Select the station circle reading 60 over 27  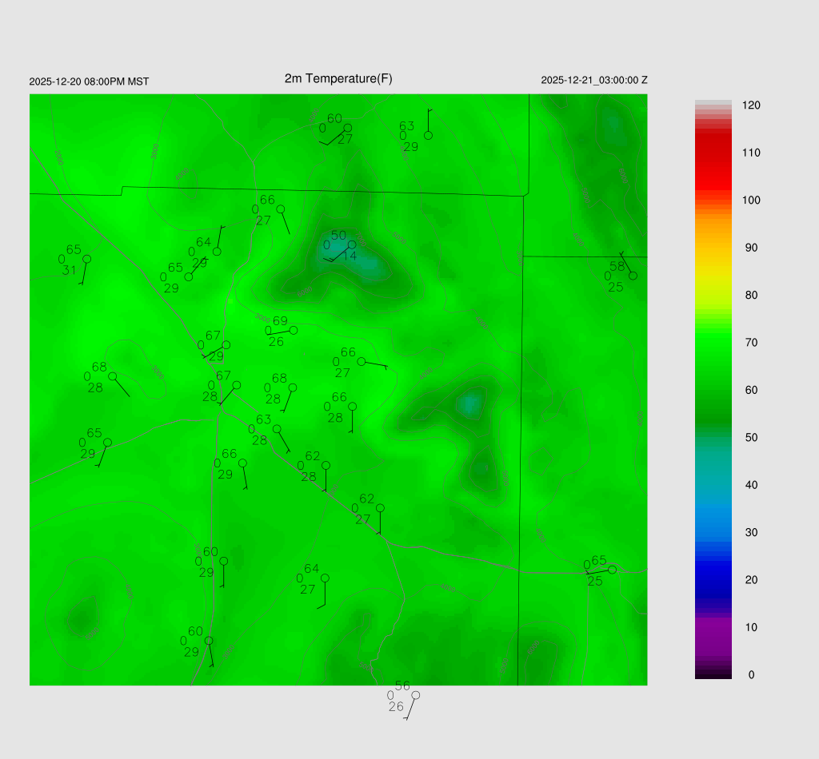[x=347, y=128]
